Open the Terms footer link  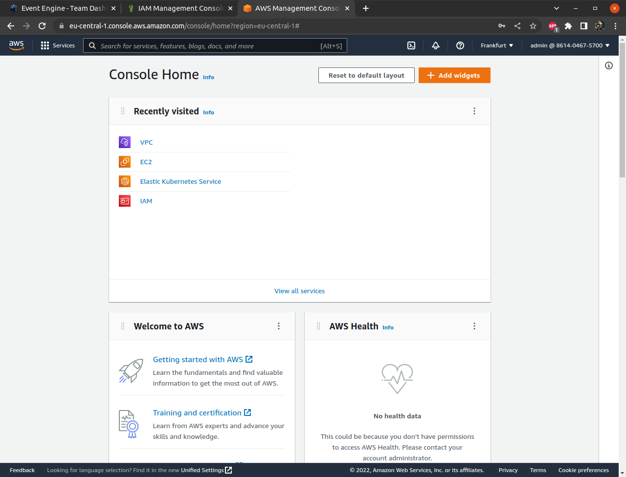coord(538,470)
